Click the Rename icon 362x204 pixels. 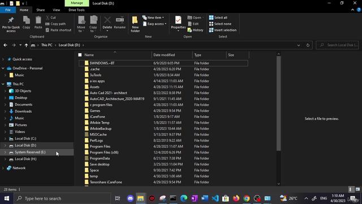coord(120,20)
